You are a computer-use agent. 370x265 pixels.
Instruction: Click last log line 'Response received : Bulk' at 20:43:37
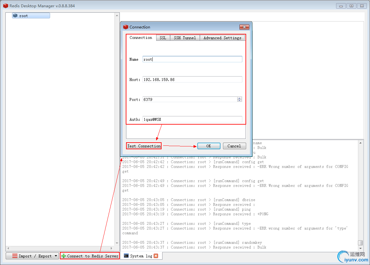(194, 247)
